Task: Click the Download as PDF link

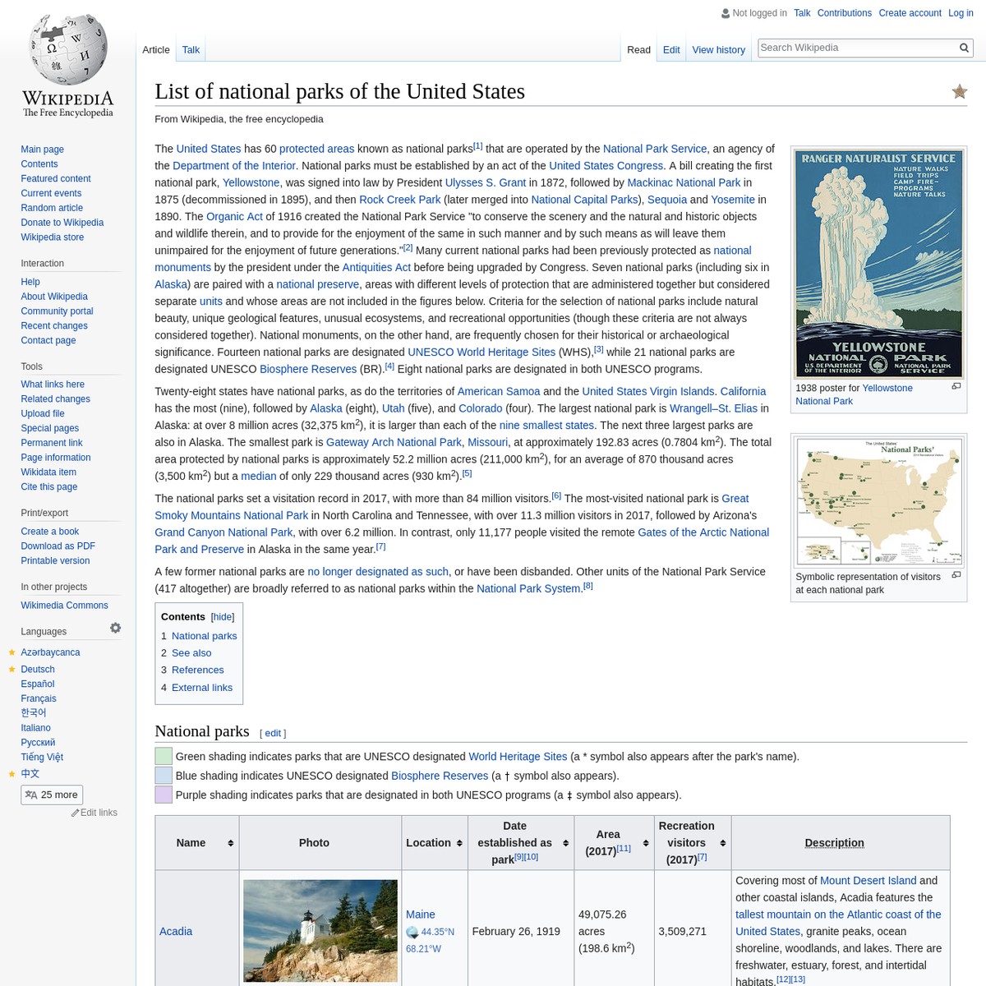Action: pos(58,546)
